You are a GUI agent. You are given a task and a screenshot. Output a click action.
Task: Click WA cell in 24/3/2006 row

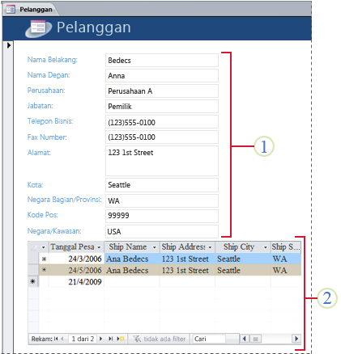tap(286, 259)
